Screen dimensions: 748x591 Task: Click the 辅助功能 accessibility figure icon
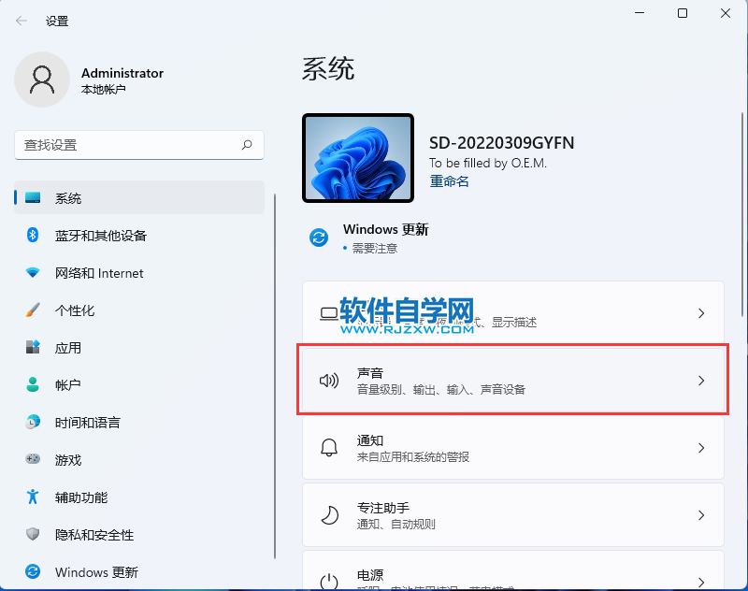(x=33, y=497)
